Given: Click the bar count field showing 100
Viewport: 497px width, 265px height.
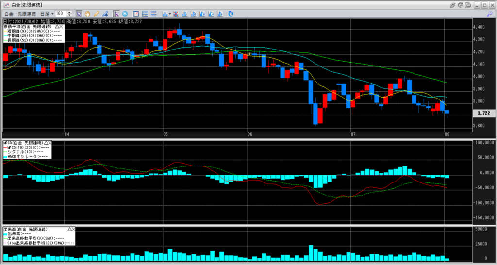Looking at the screenshot, I should (x=61, y=14).
